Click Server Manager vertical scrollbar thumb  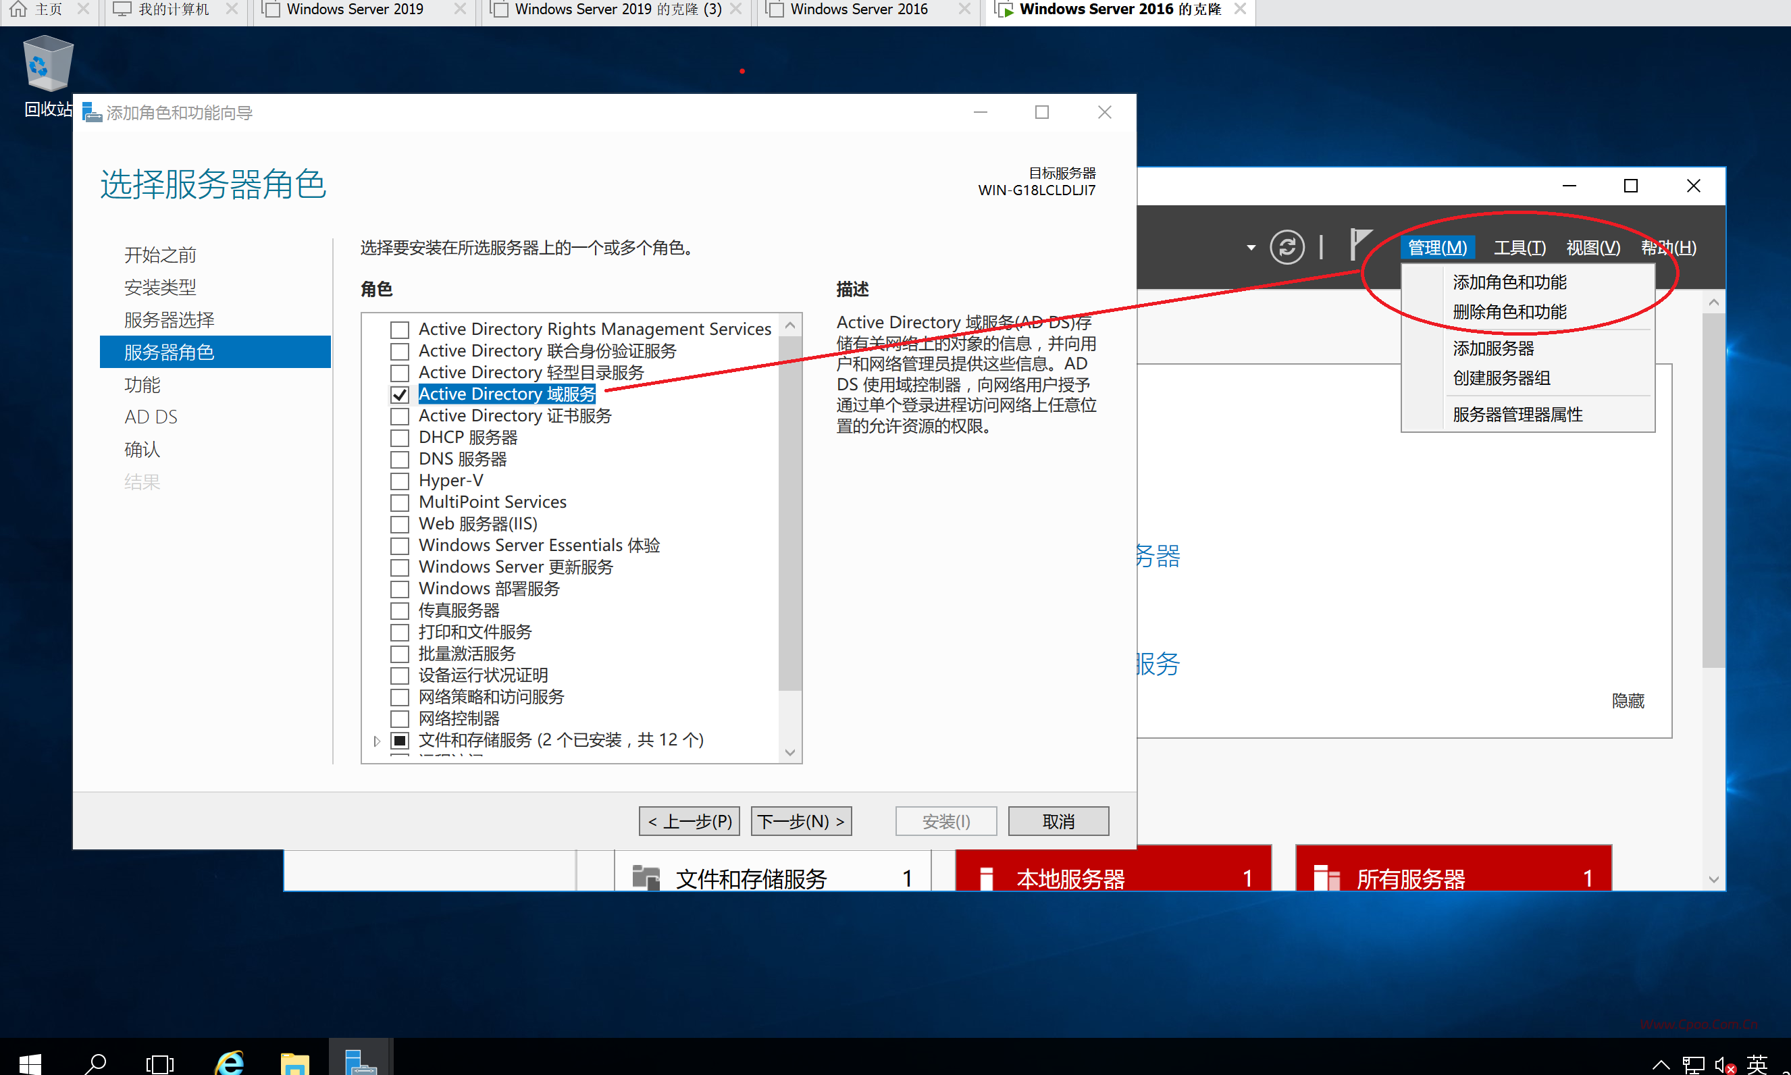tap(1713, 490)
